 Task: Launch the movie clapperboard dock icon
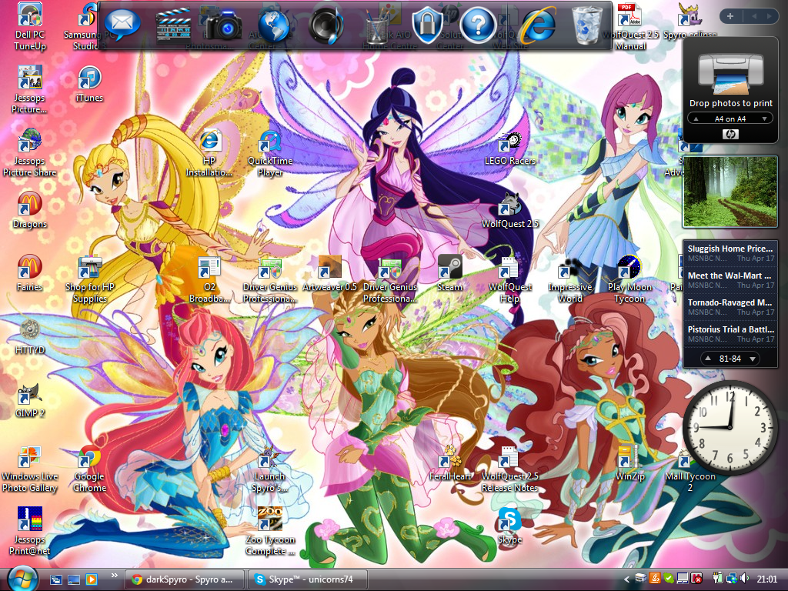click(173, 25)
